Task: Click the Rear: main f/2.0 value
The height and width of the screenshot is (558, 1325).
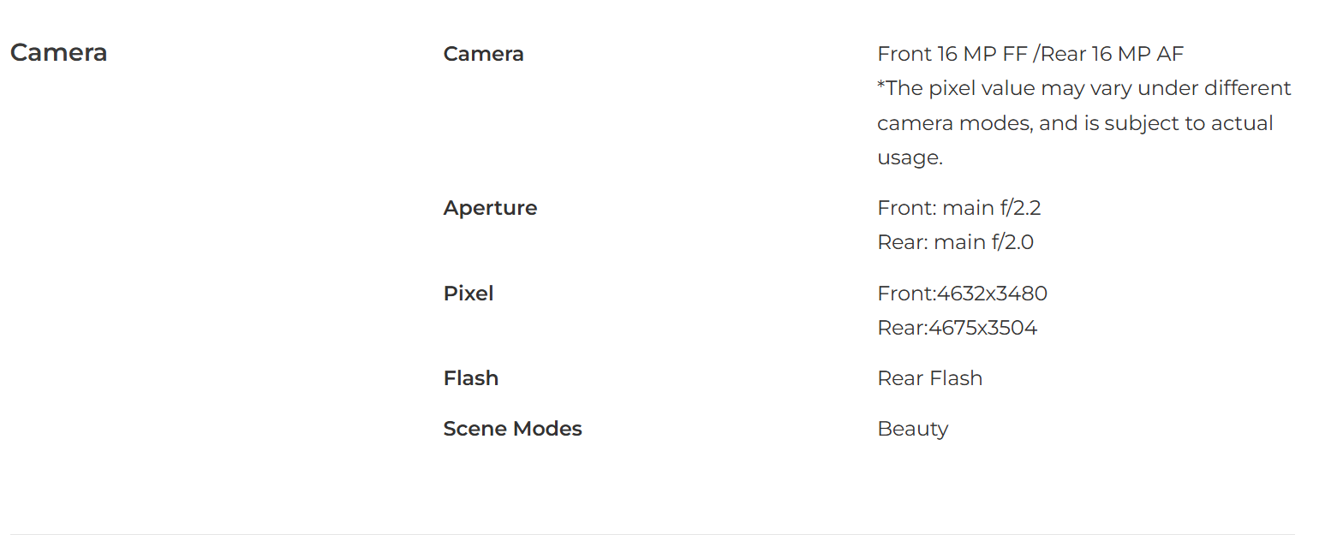Action: pos(956,242)
